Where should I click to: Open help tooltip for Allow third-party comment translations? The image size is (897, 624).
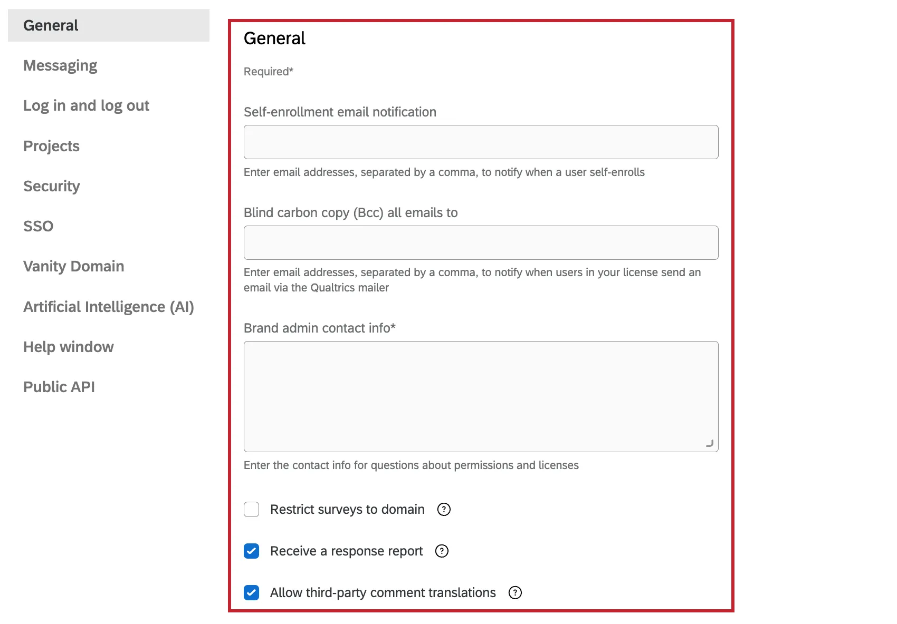pos(515,592)
